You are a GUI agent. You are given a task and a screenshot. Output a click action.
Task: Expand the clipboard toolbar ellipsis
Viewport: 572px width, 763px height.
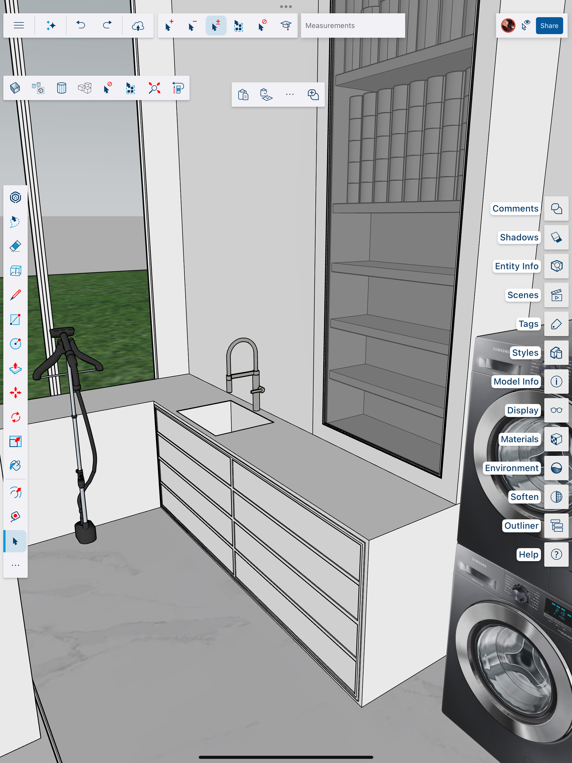pos(290,94)
